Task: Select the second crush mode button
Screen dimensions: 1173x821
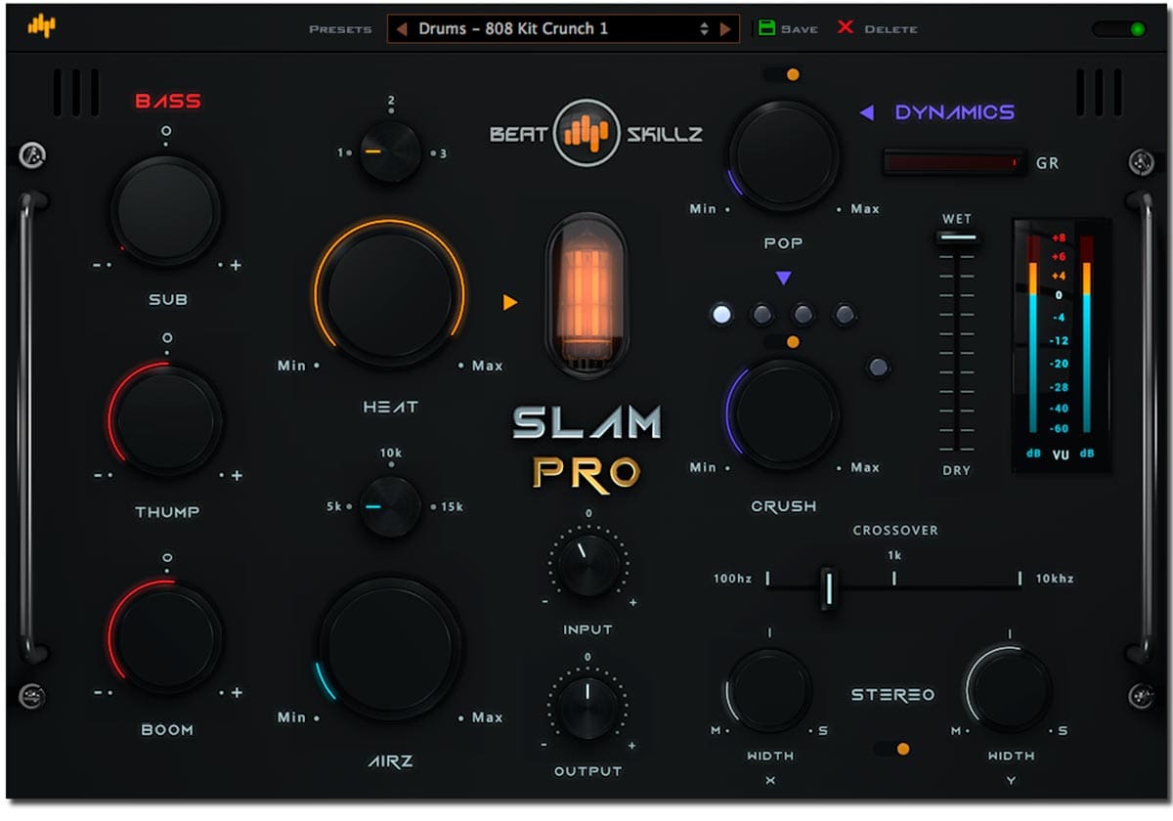Action: click(762, 315)
